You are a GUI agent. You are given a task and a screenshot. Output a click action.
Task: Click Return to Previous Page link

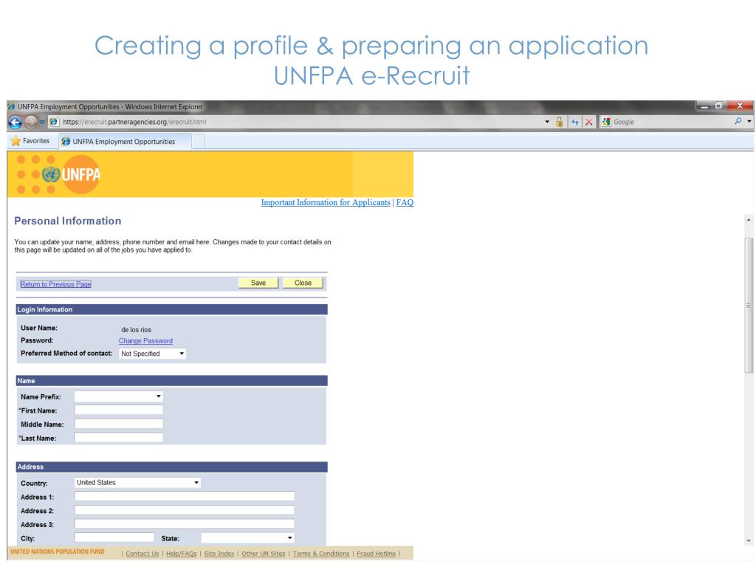tap(55, 284)
